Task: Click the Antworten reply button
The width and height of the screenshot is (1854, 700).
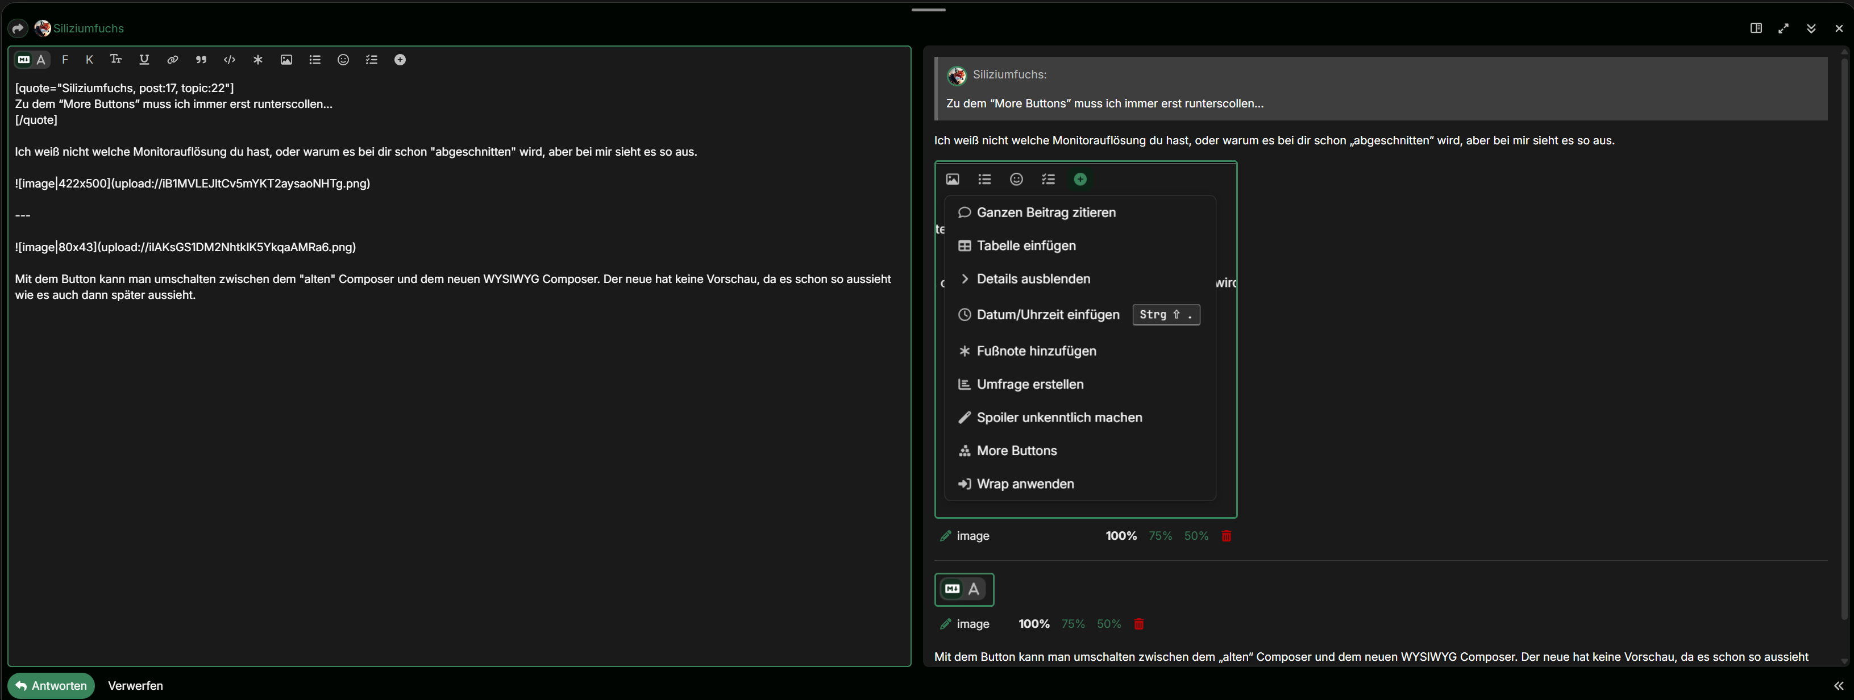Action: click(51, 686)
